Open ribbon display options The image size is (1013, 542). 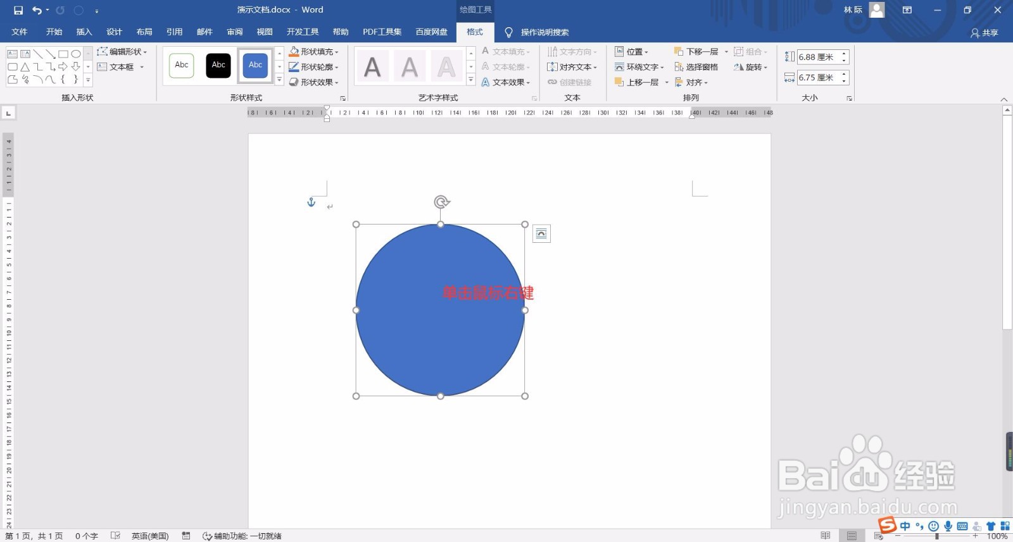point(907,10)
